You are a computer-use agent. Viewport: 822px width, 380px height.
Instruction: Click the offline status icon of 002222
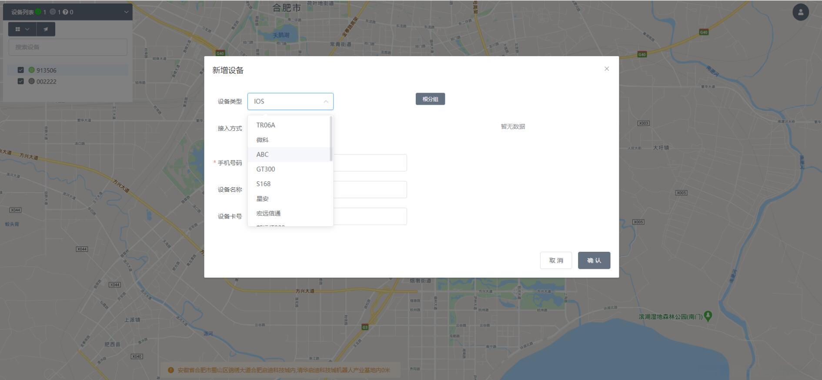pyautogui.click(x=31, y=81)
